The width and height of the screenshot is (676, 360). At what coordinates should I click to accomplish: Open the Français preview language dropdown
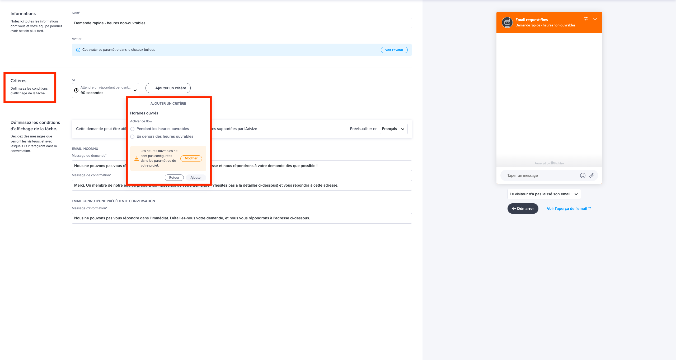click(393, 129)
